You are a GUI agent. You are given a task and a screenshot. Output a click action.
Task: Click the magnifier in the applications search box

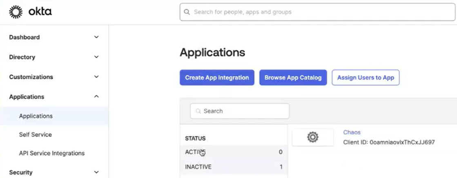(198, 111)
